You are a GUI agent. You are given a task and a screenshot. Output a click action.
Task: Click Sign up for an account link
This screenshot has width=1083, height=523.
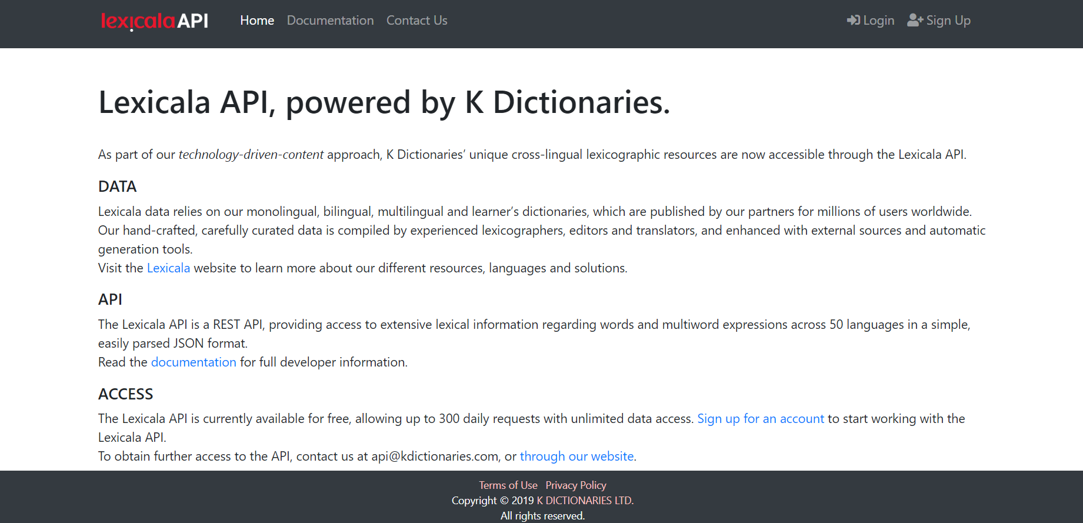point(761,419)
